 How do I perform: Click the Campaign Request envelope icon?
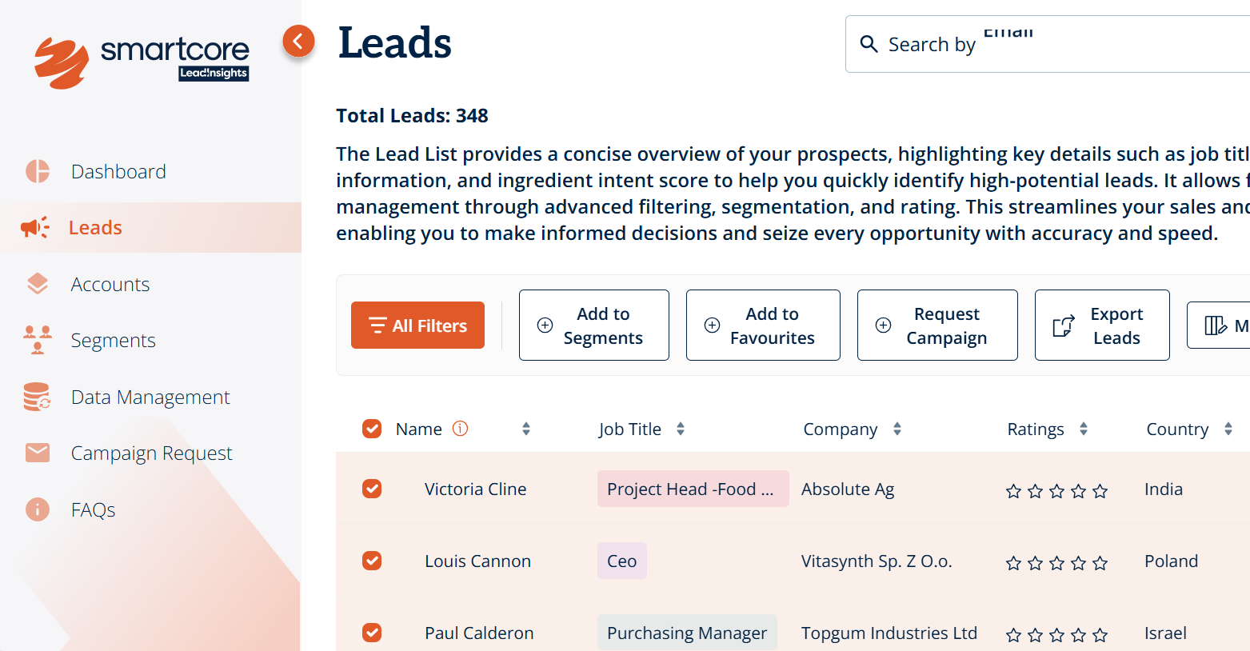(x=38, y=453)
